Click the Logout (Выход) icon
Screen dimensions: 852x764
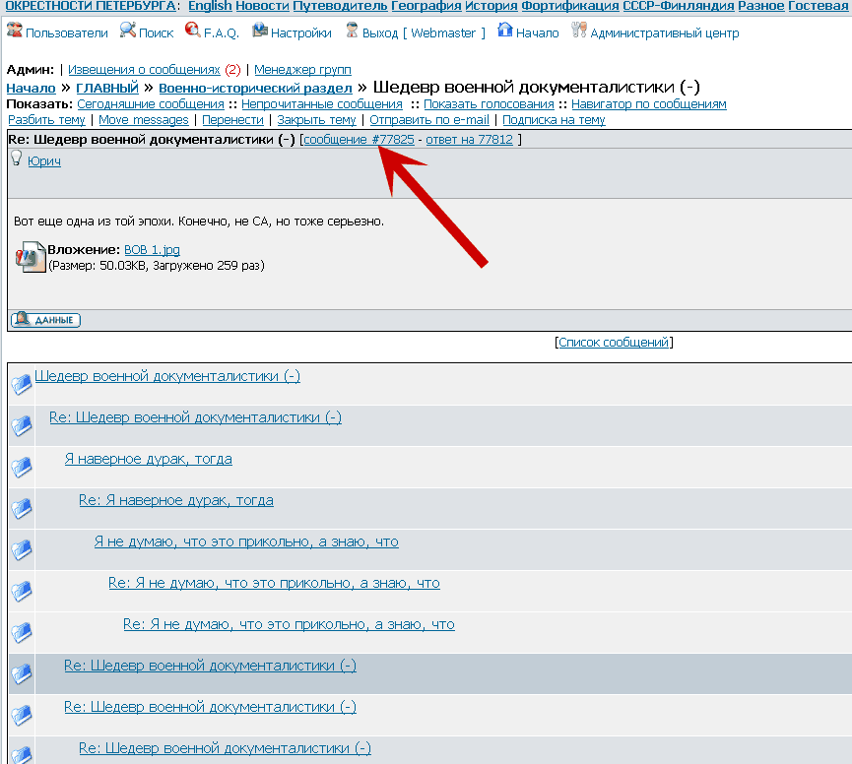352,32
